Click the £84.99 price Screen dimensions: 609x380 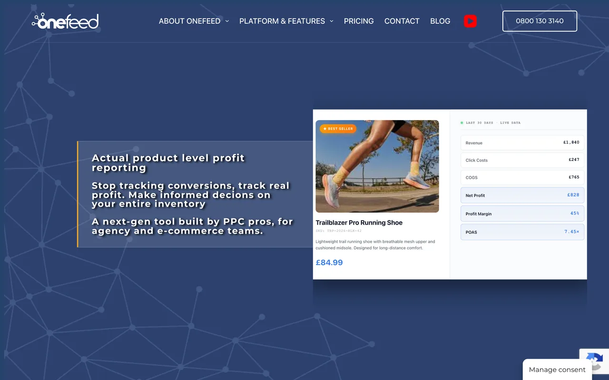[x=329, y=263]
